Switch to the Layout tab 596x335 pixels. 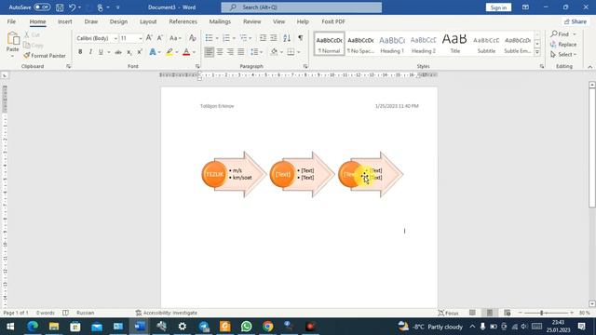point(148,21)
